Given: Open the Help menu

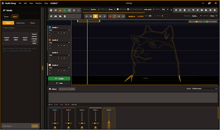Looking at the screenshot, I should [46, 3].
